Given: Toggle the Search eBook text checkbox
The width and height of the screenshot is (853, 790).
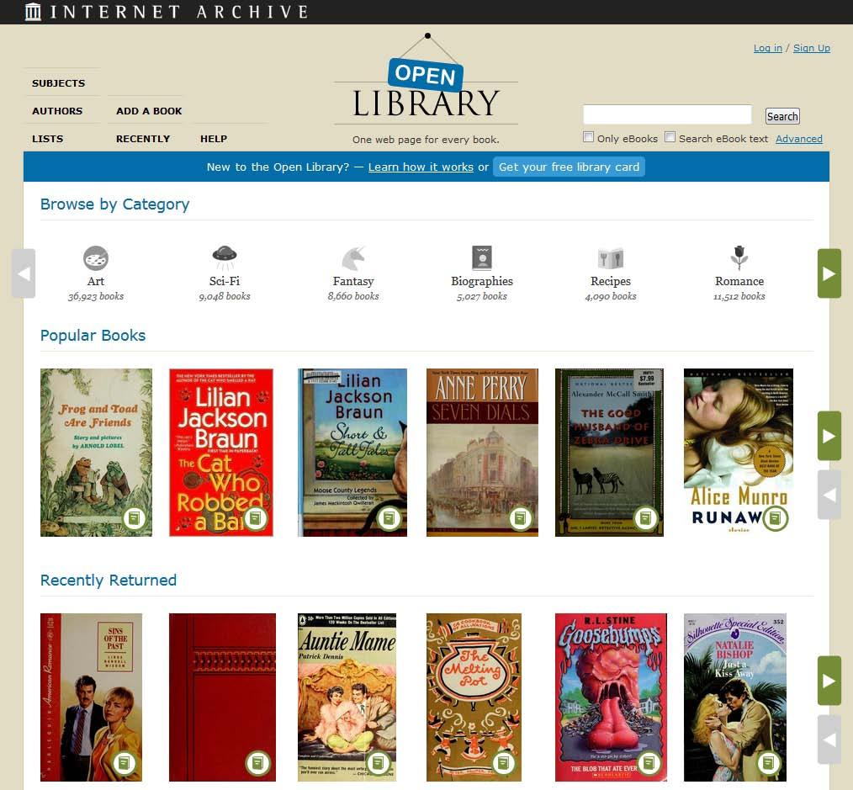Looking at the screenshot, I should coord(670,137).
